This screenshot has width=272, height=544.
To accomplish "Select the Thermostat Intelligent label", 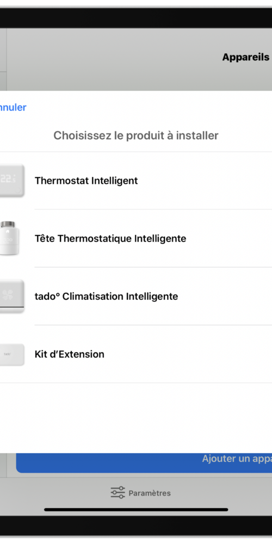I will click(86, 181).
